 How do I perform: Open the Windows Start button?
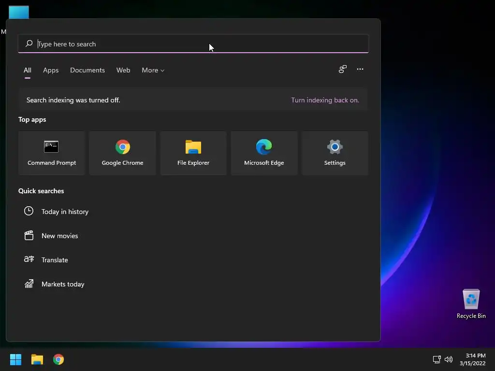click(15, 359)
